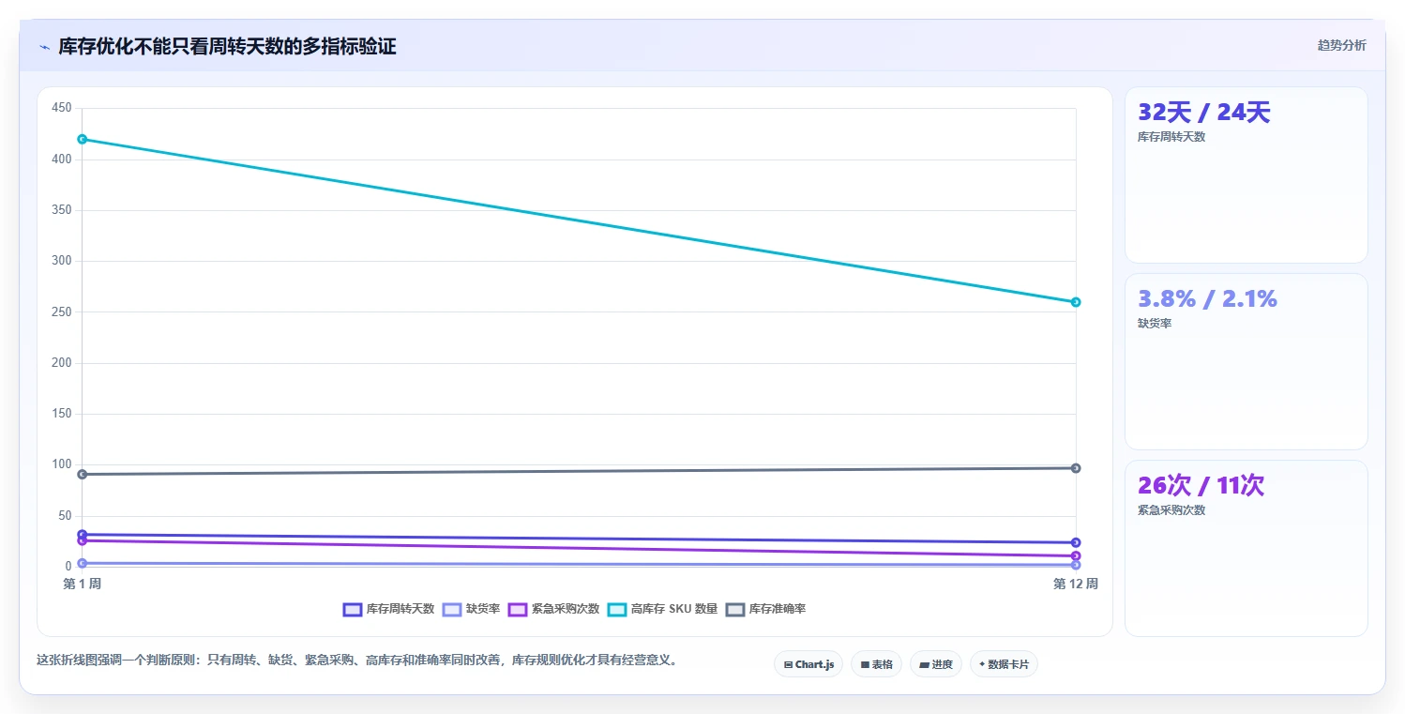This screenshot has width=1405, height=714.
Task: Click the 缺货率 card caption
Action: 1155,324
